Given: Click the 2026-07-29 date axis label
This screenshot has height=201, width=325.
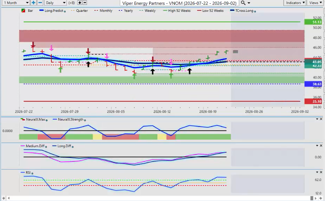Looking at the screenshot, I should (70, 111).
